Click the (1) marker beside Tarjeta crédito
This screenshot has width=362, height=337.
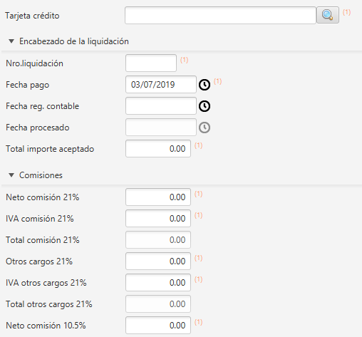(346, 12)
